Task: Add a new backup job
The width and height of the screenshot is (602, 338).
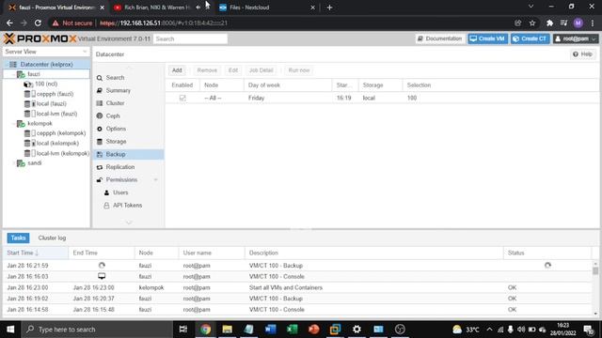Action: 177,70
